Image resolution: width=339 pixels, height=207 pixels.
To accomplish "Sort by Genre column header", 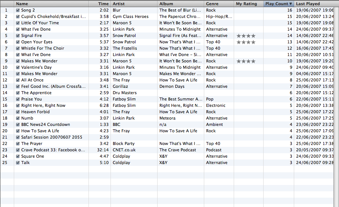I will [x=219, y=4].
